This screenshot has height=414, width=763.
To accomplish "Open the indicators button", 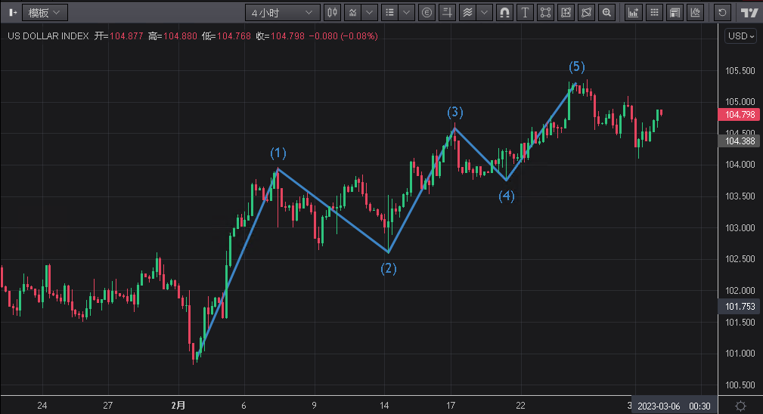I will [x=353, y=13].
